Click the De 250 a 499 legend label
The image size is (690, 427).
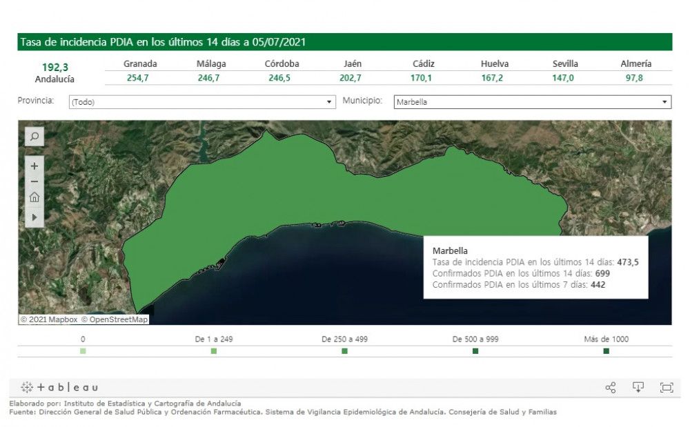coord(344,339)
